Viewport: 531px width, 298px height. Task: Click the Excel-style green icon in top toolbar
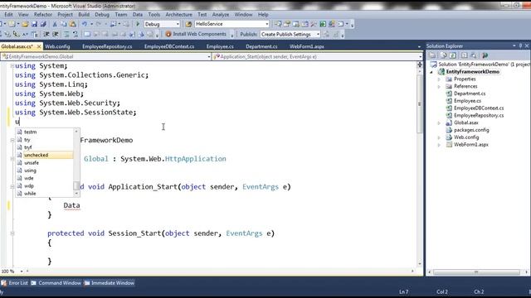323,24
